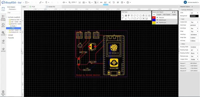Image resolution: width=200 pixels, height=97 pixels.
Task: Toggle TopLayer visibility eye icon
Action: tap(157, 17)
